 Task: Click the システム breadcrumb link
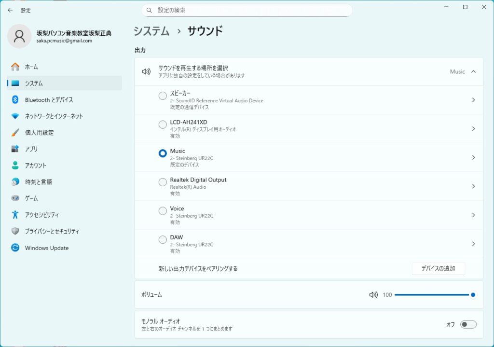151,31
